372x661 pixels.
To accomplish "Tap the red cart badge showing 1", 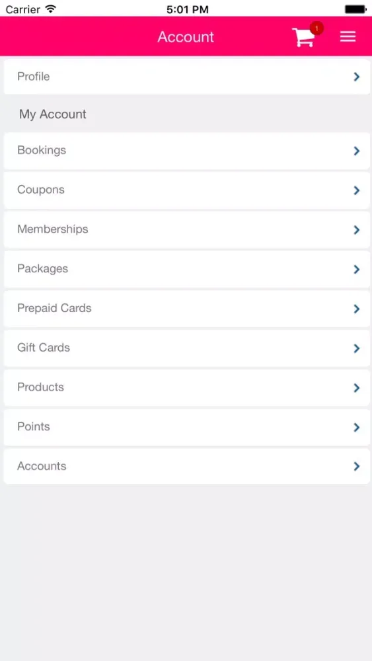I will coord(316,28).
